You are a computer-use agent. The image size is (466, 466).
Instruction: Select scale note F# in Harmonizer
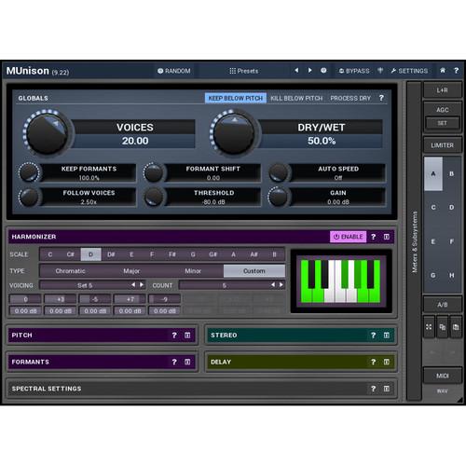pos(172,254)
